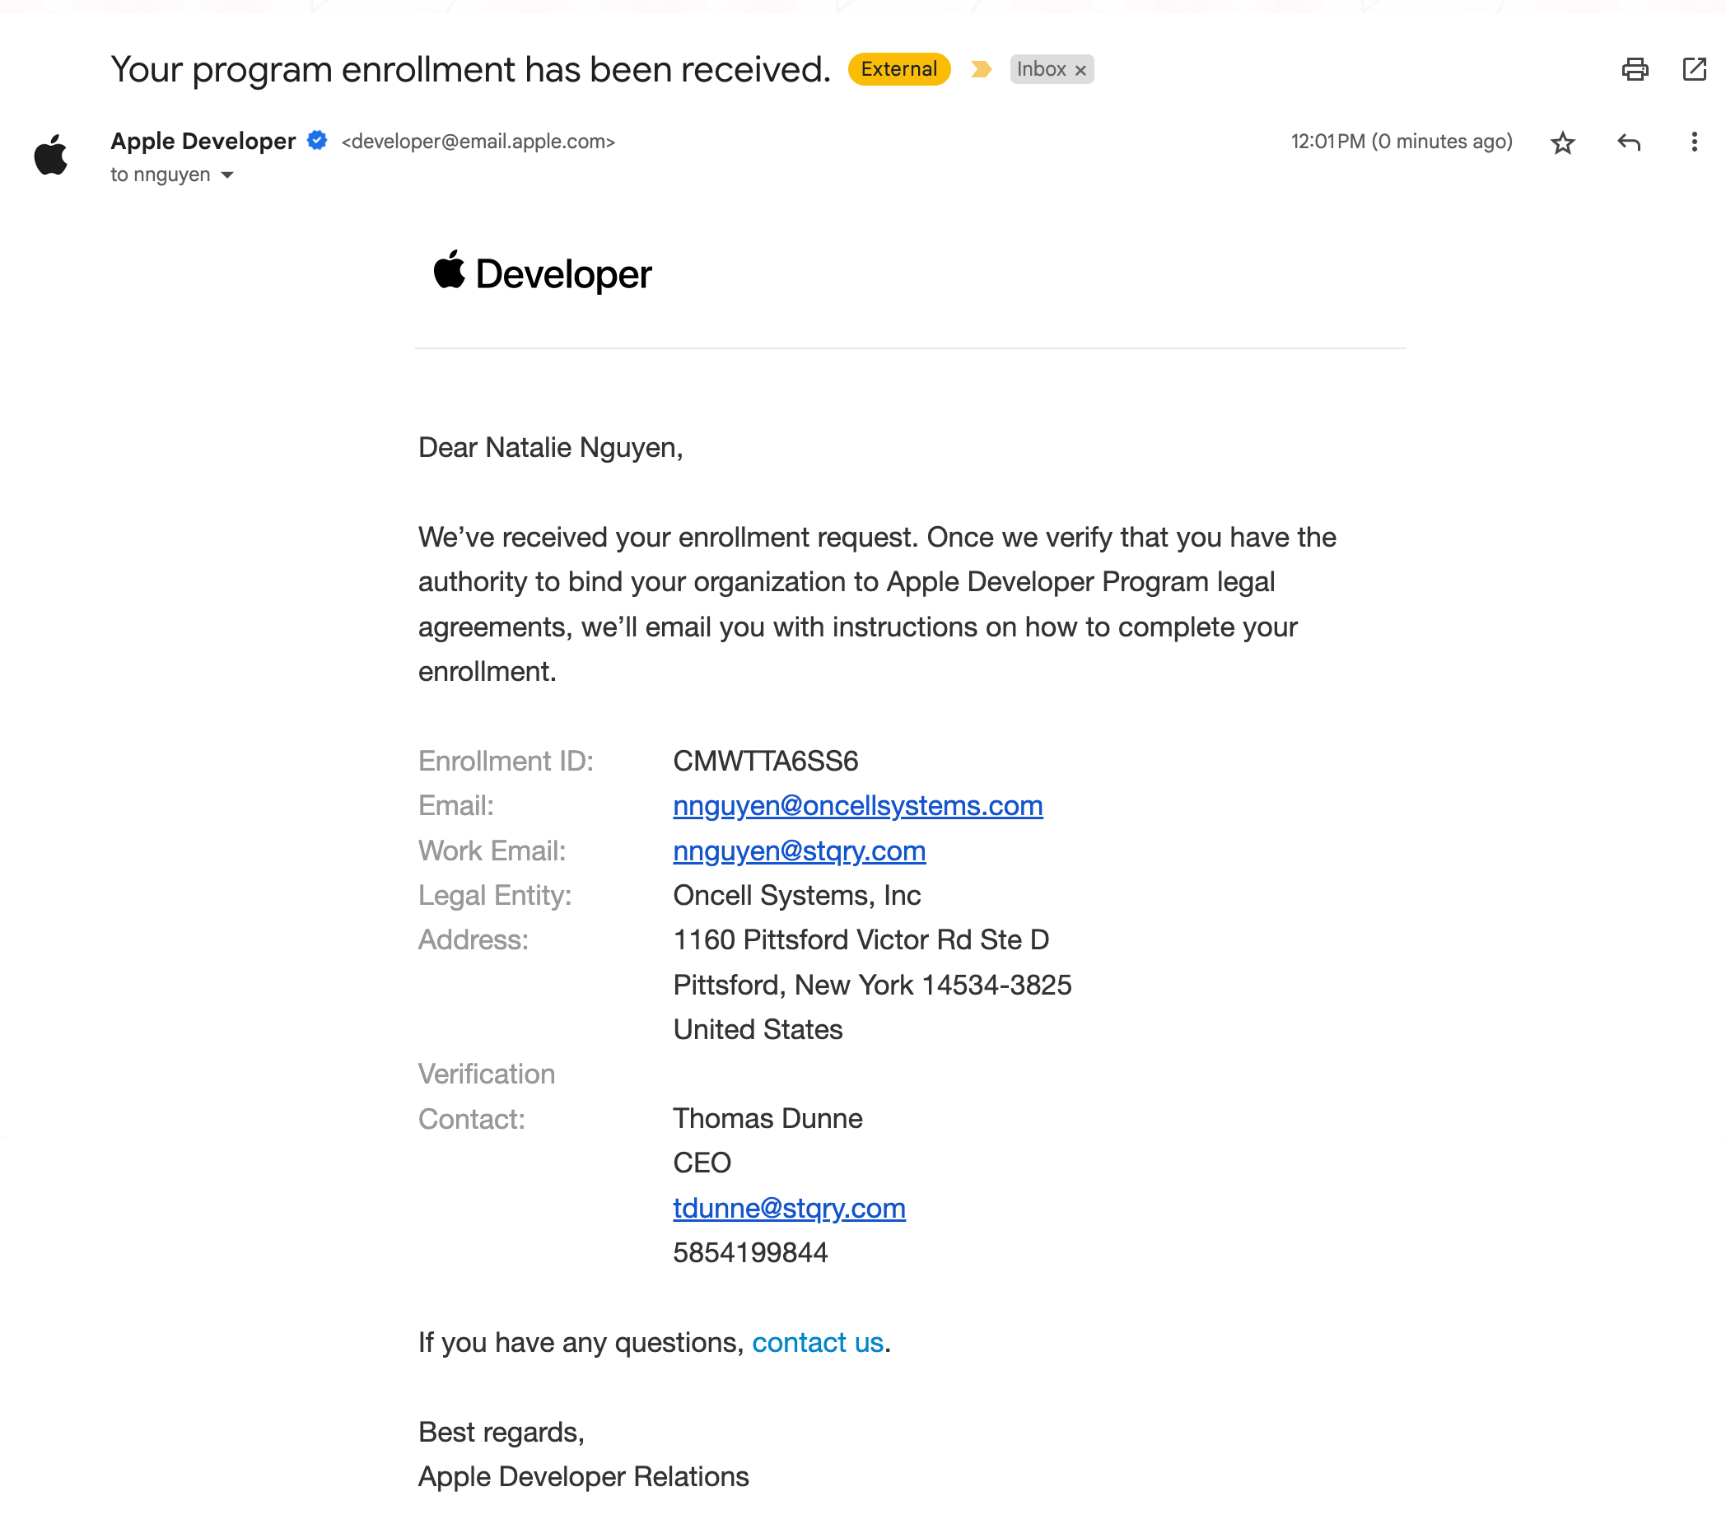Open nnguyen@stqry.com work email link
This screenshot has width=1726, height=1538.
point(799,851)
